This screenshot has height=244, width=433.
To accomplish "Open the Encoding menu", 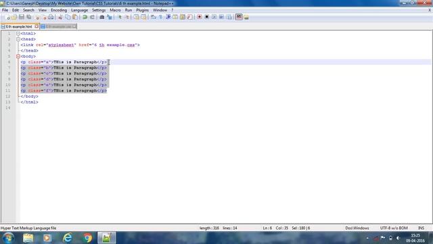I will tap(59, 10).
